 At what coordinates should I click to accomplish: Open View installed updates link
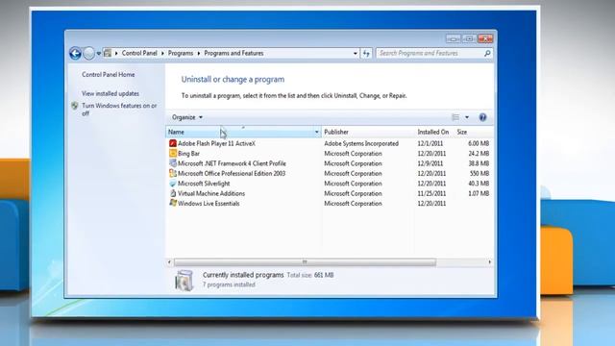pyautogui.click(x=111, y=93)
